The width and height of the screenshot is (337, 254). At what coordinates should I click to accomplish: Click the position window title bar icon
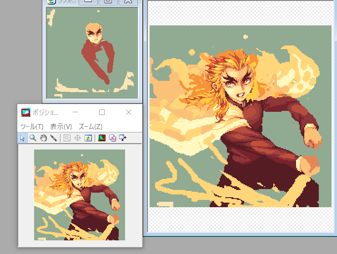[26, 112]
